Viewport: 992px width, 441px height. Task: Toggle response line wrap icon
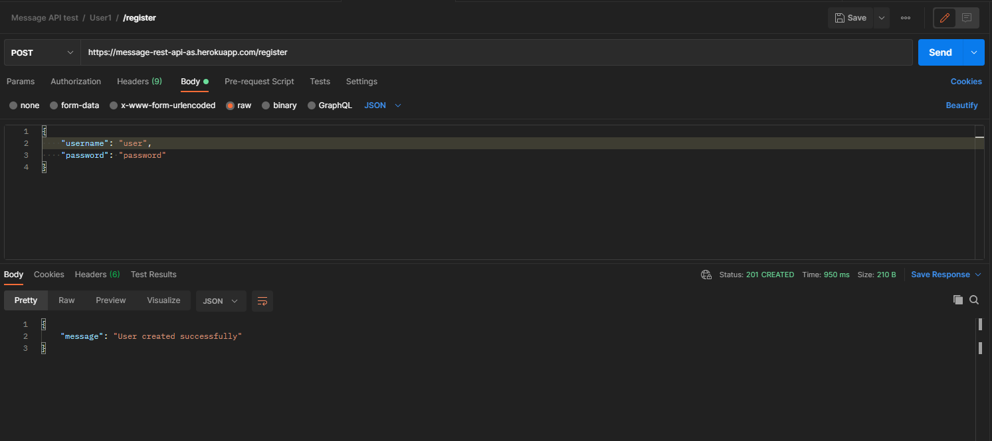coord(262,301)
